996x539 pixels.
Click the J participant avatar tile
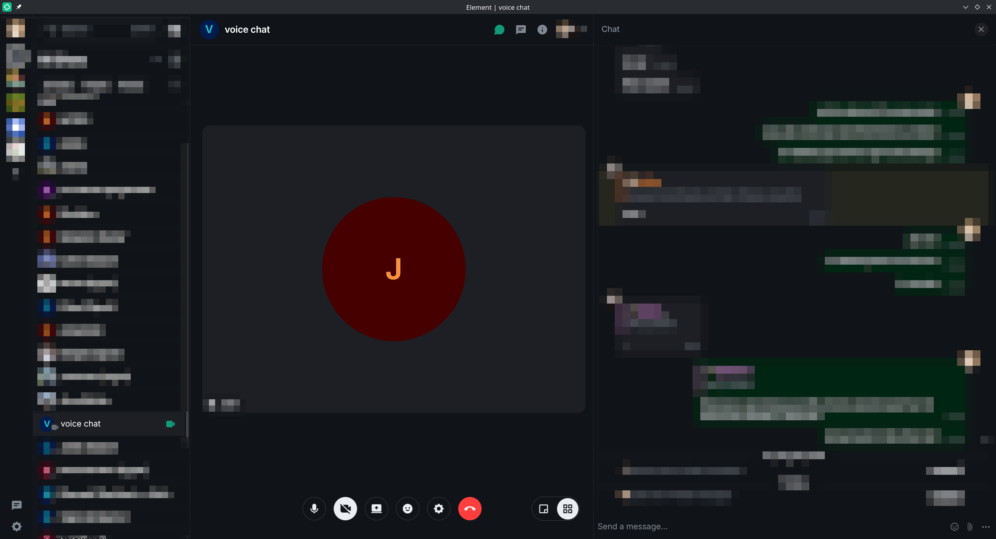(394, 269)
